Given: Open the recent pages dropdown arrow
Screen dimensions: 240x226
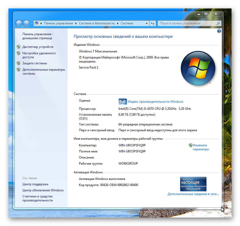Looking at the screenshot, I should [x=32, y=23].
